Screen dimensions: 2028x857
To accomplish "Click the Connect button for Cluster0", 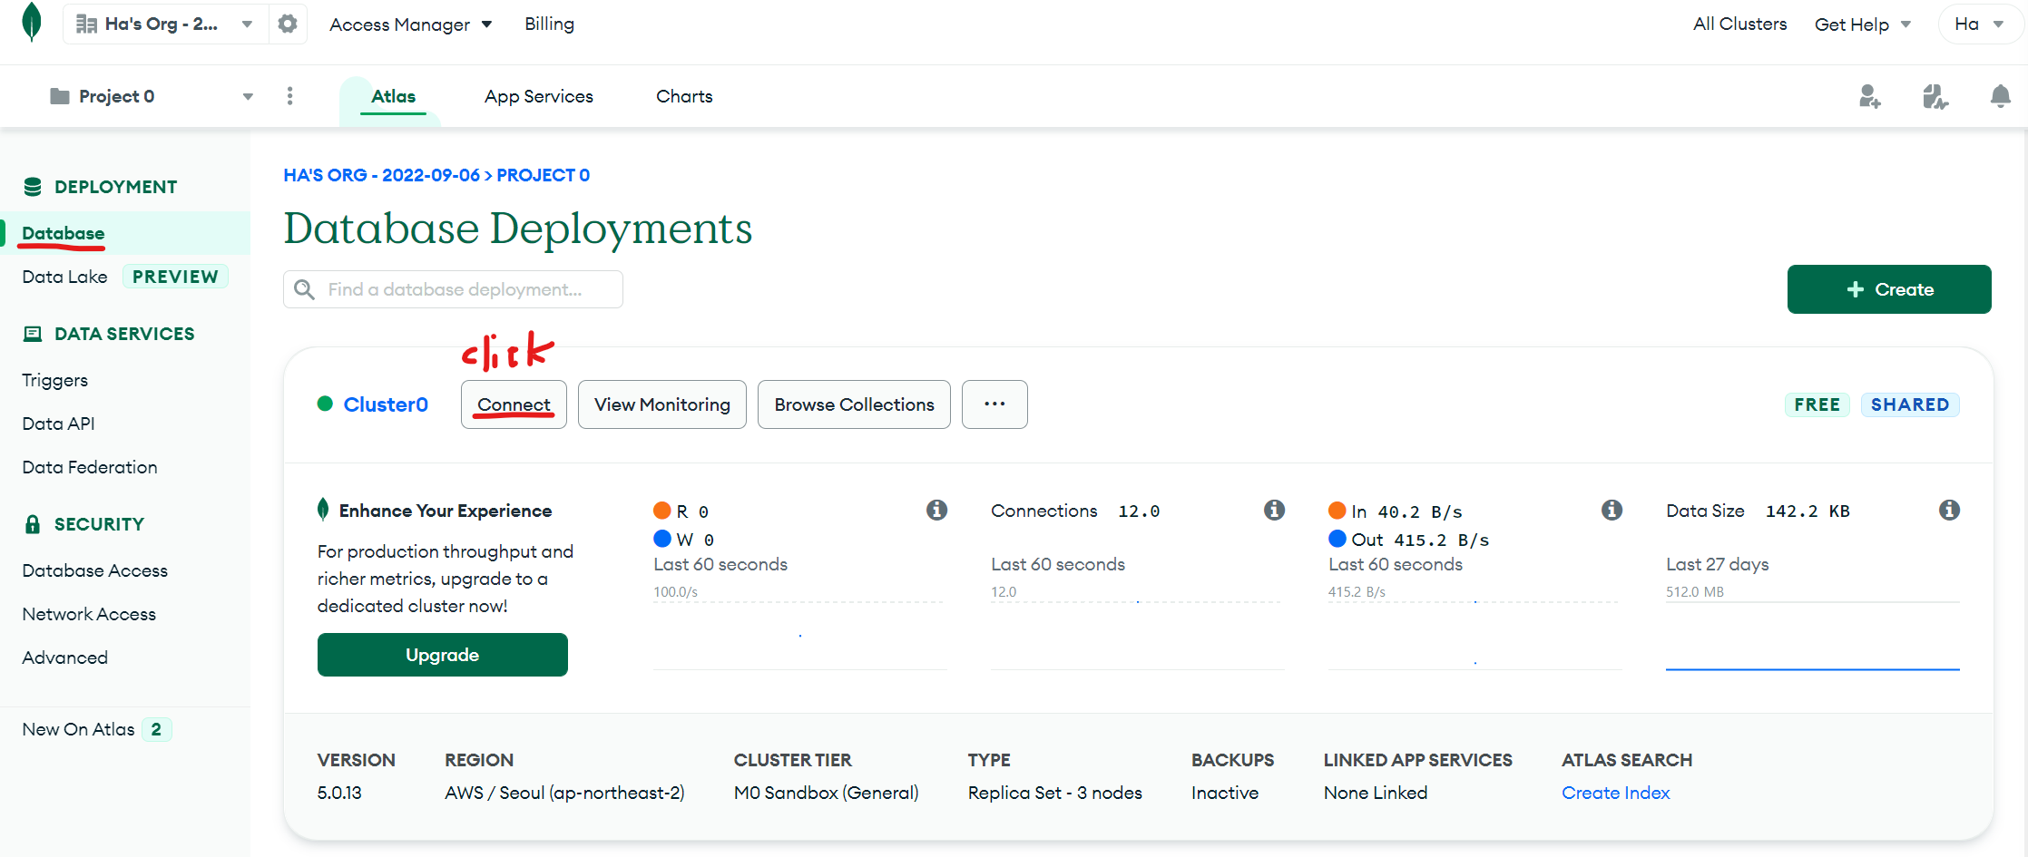I will point(514,404).
